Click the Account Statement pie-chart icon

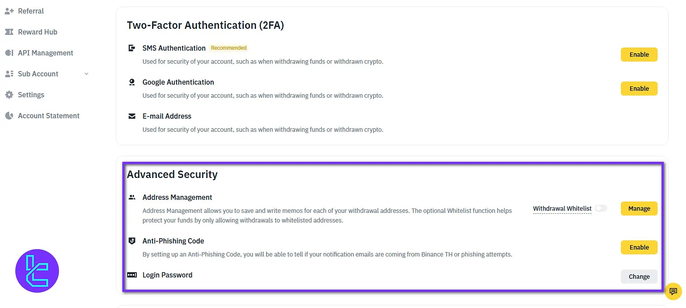[9, 116]
